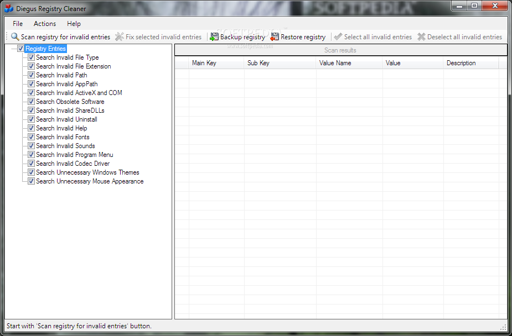Image resolution: width=512 pixels, height=336 pixels.
Task: Toggle Search Invalid ShareDLLs checkbox
Action: point(31,111)
